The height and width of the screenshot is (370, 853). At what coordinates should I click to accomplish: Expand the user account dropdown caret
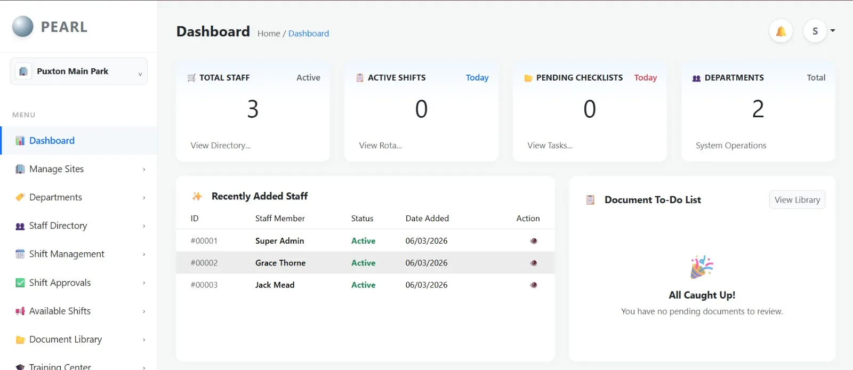tap(833, 31)
